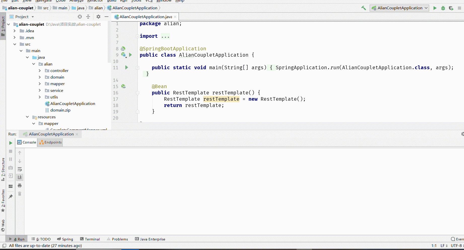
Task: Expand the controller folder
Action: [40, 70]
